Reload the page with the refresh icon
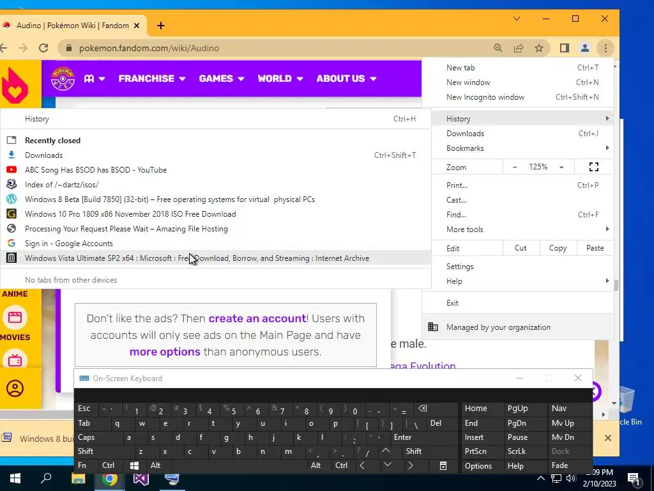The image size is (654, 491). click(x=43, y=48)
